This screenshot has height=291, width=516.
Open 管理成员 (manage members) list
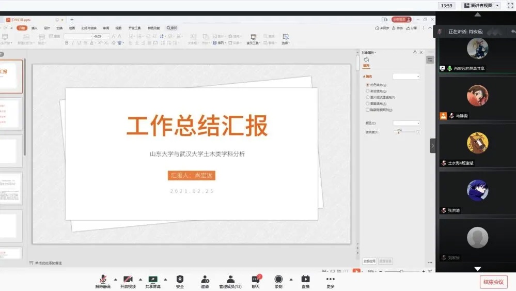(x=230, y=279)
